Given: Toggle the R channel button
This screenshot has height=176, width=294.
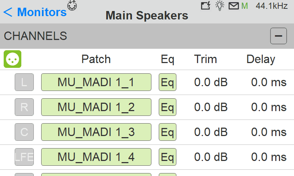Looking at the screenshot, I should tap(24, 107).
